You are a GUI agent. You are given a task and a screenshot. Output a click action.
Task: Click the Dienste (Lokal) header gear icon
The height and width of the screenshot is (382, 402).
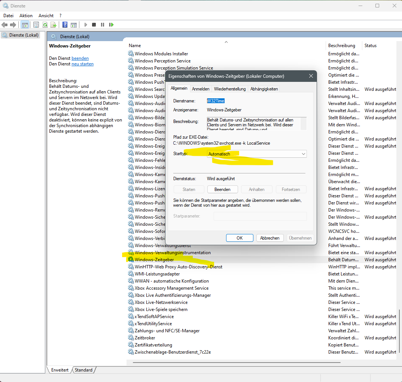(x=54, y=37)
